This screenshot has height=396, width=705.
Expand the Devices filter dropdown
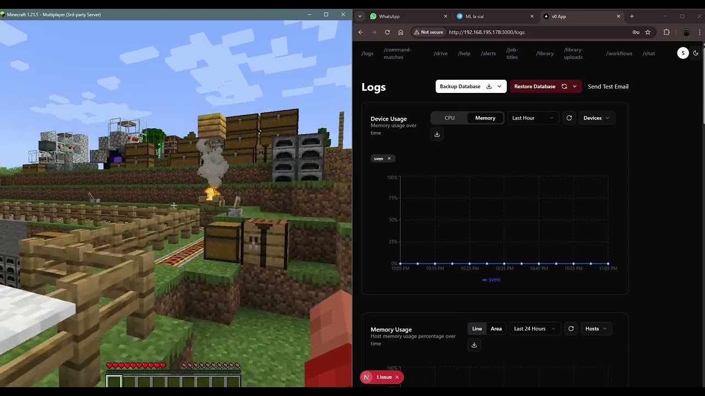(596, 118)
